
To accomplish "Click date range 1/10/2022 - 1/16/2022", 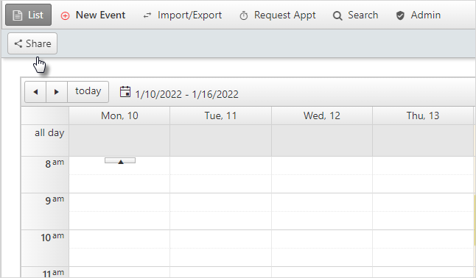I will [x=186, y=94].
